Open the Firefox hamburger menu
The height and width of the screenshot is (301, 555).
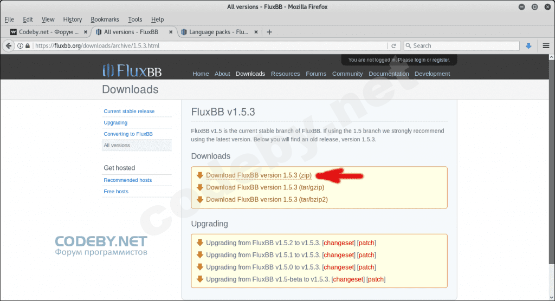546,45
